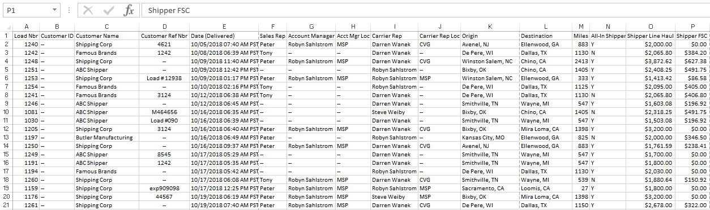Click the Enter checkmark formula bar icon

pos(109,10)
